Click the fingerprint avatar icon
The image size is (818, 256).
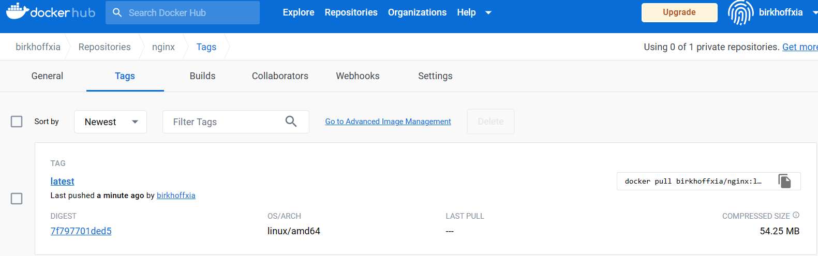(740, 12)
